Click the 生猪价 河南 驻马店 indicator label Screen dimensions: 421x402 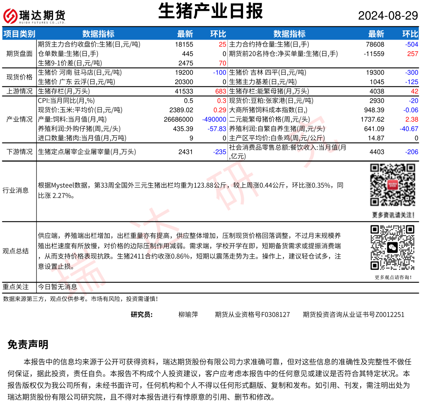click(80, 72)
